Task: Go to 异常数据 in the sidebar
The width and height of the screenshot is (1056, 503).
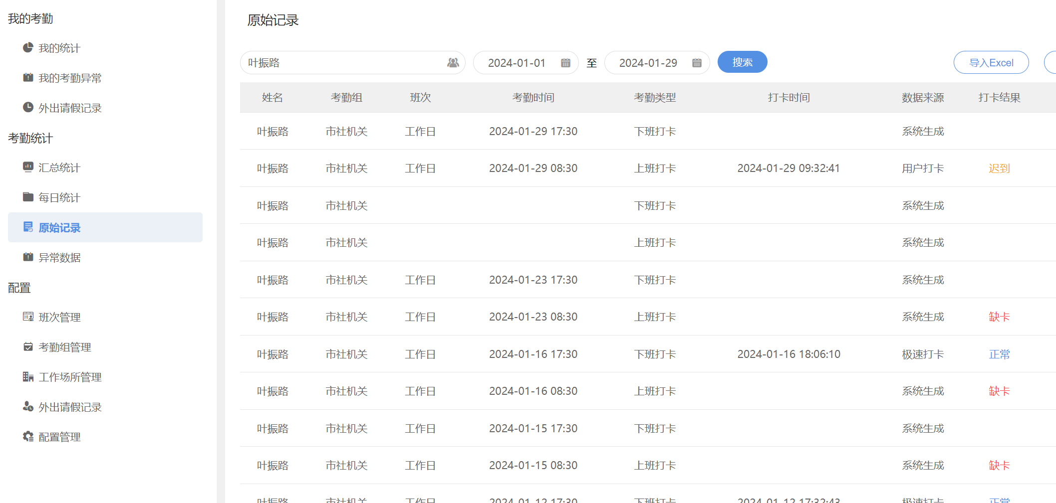Action: click(x=59, y=257)
